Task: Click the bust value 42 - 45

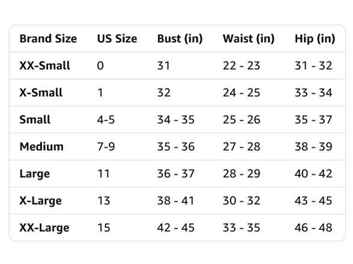Action: click(x=175, y=227)
